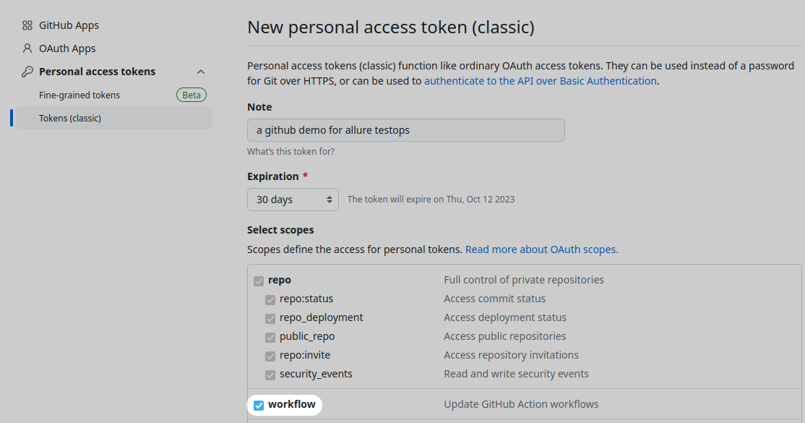Click the Note text input field

point(405,130)
